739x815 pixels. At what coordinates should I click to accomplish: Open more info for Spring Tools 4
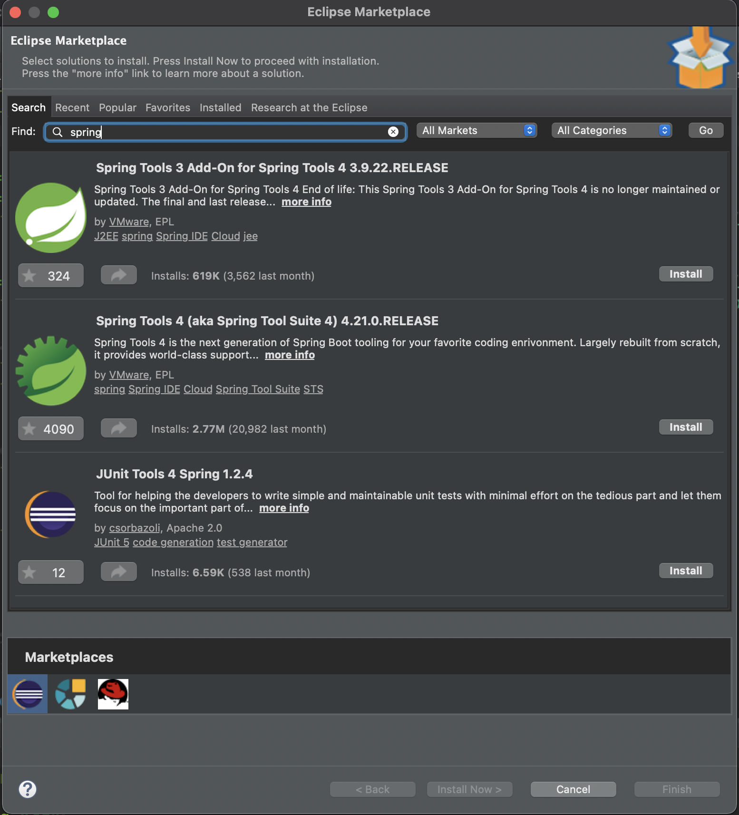pos(290,355)
